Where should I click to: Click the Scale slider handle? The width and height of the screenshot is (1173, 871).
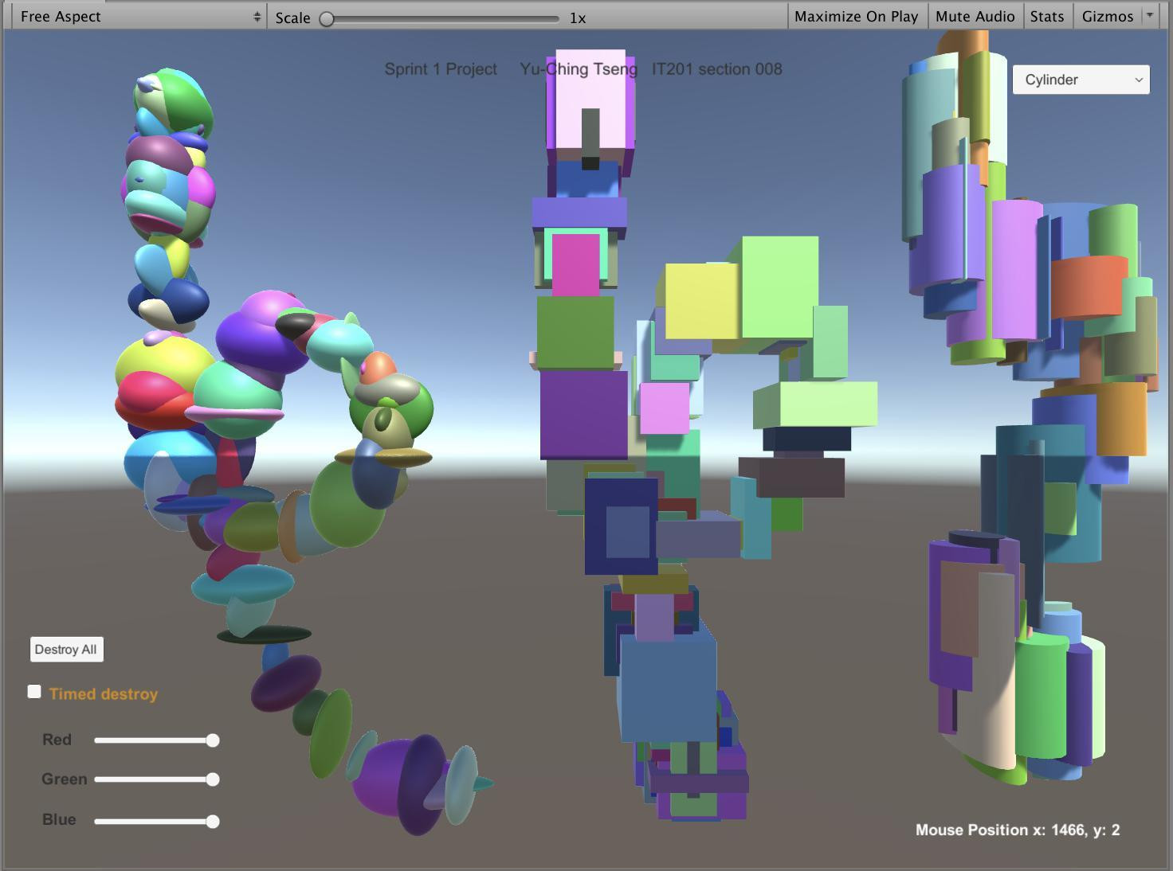point(326,18)
